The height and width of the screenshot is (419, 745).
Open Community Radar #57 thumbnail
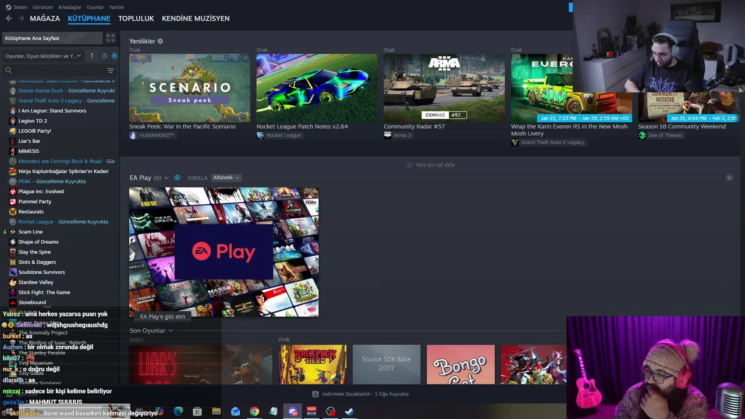point(444,88)
